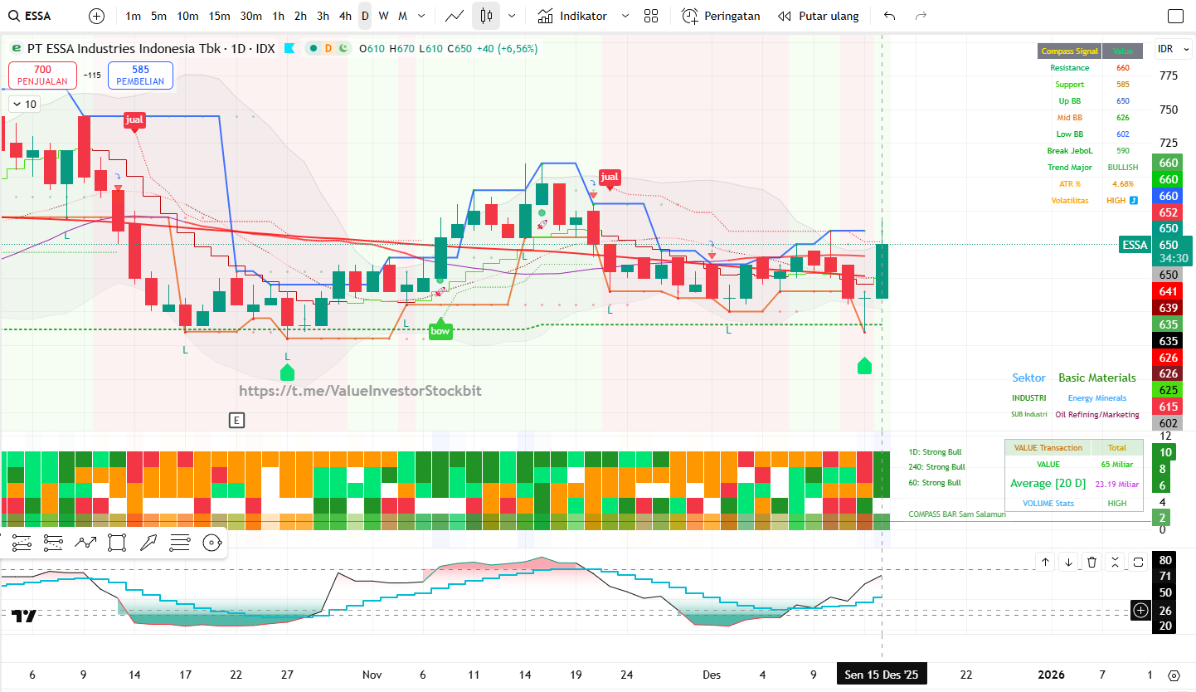The height and width of the screenshot is (692, 1196).
Task: Open the E earnings event marker
Action: coord(236,421)
